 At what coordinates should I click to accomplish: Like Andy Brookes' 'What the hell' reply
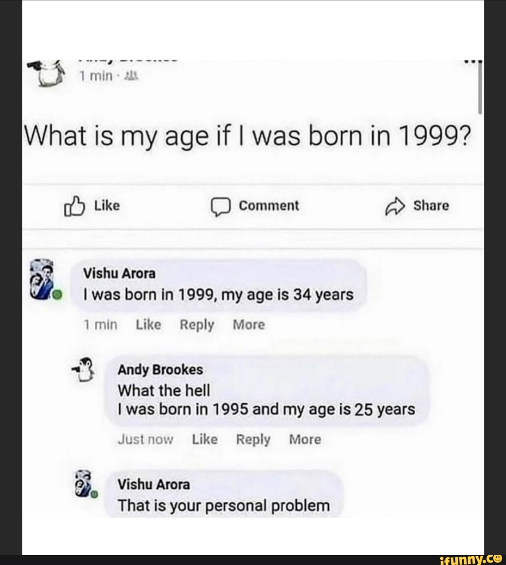click(205, 440)
